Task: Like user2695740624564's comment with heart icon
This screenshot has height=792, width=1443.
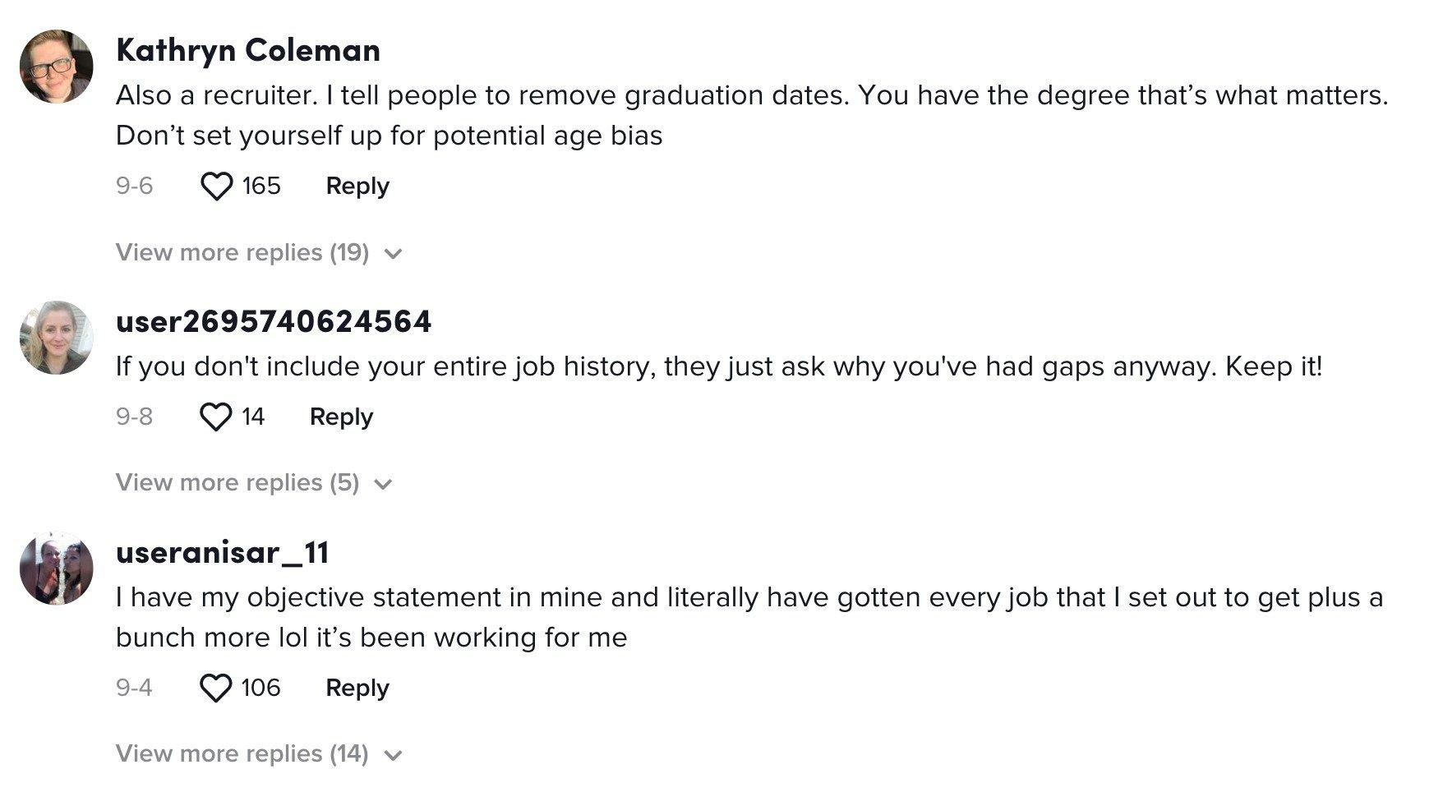Action: click(216, 417)
